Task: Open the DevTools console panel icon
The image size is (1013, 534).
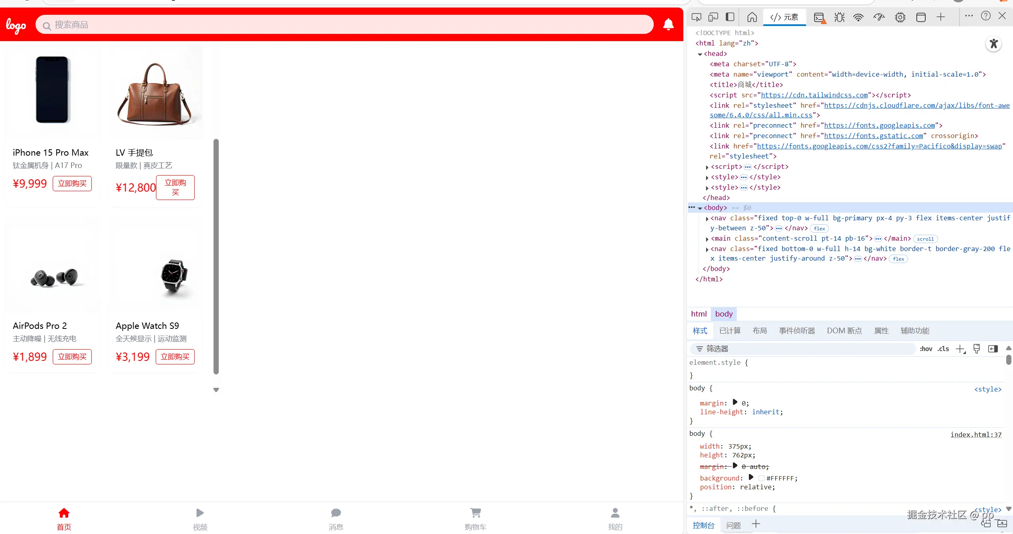Action: point(819,17)
